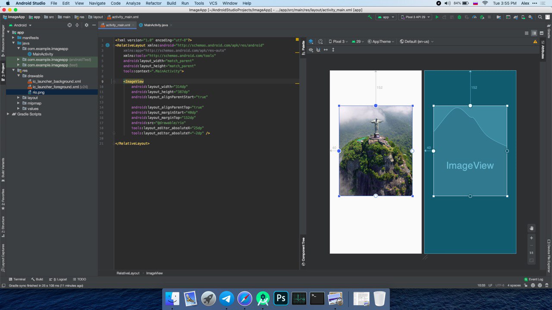Screen dimensions: 552x310
Task: Open the Pixel 3 API 29 device dropdown
Action: coord(415,17)
